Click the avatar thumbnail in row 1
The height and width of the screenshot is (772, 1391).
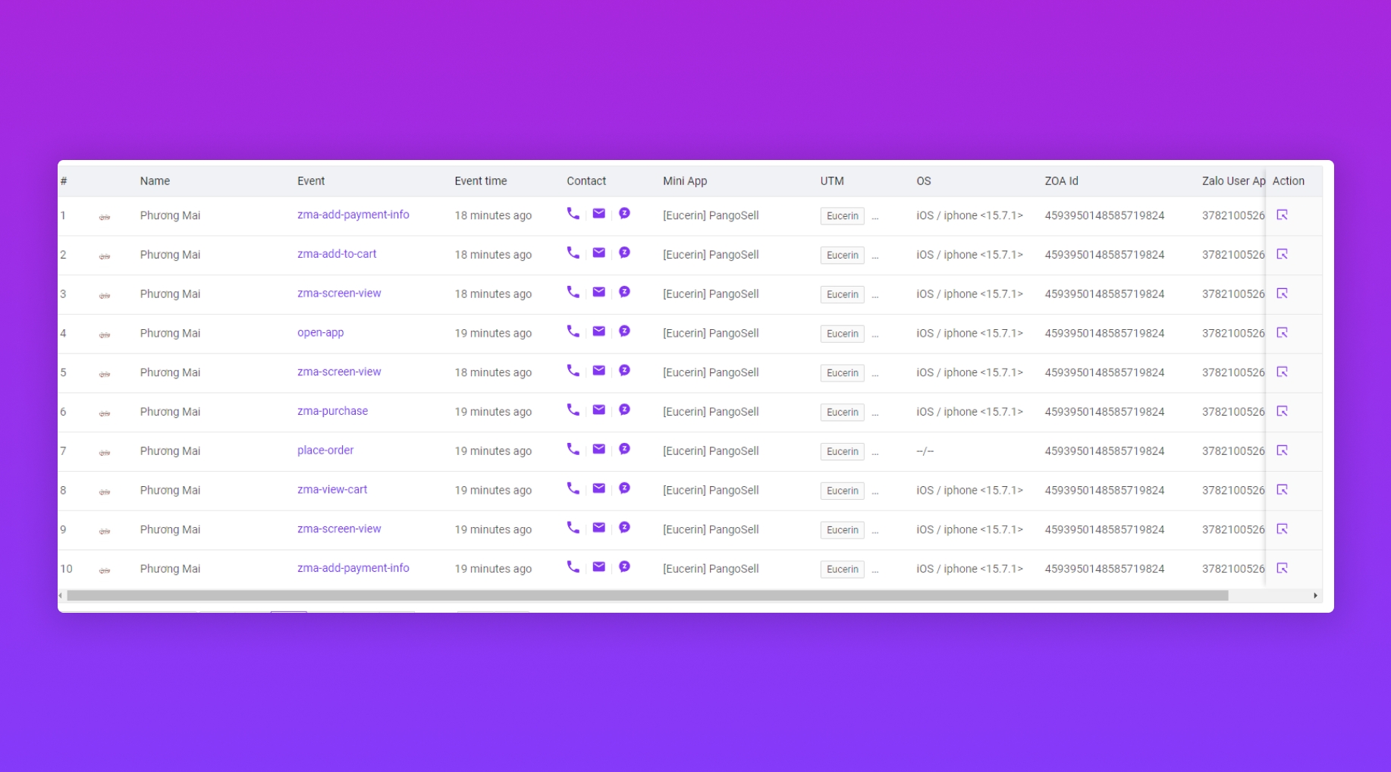[x=105, y=217]
